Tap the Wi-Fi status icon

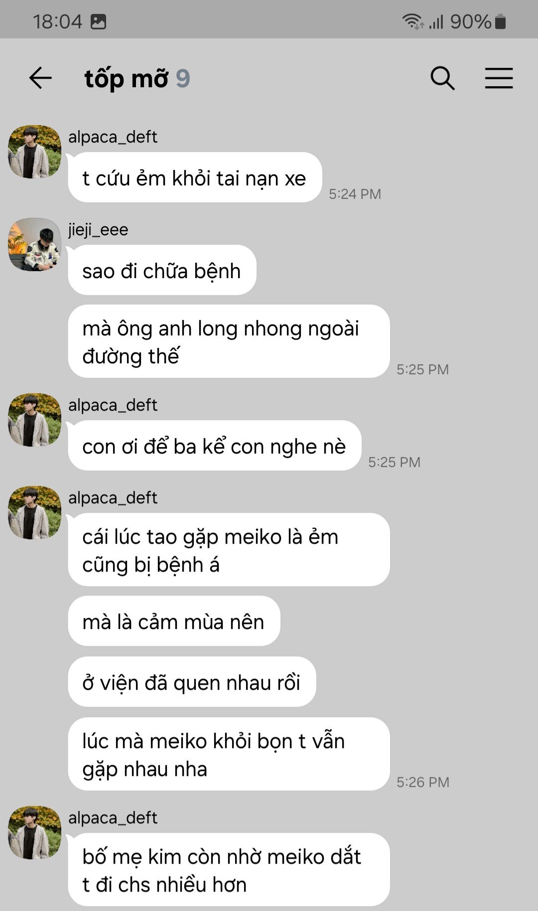pos(412,21)
